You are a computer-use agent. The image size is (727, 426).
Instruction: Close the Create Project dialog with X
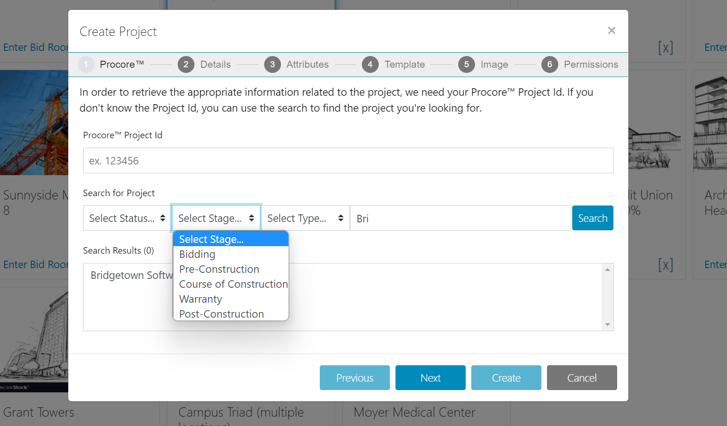[x=611, y=30]
